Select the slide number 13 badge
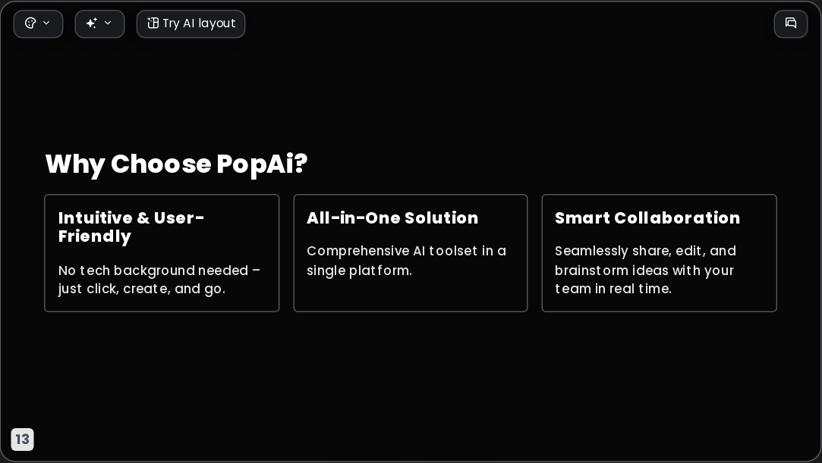Viewport: 822px width, 463px height. (23, 439)
